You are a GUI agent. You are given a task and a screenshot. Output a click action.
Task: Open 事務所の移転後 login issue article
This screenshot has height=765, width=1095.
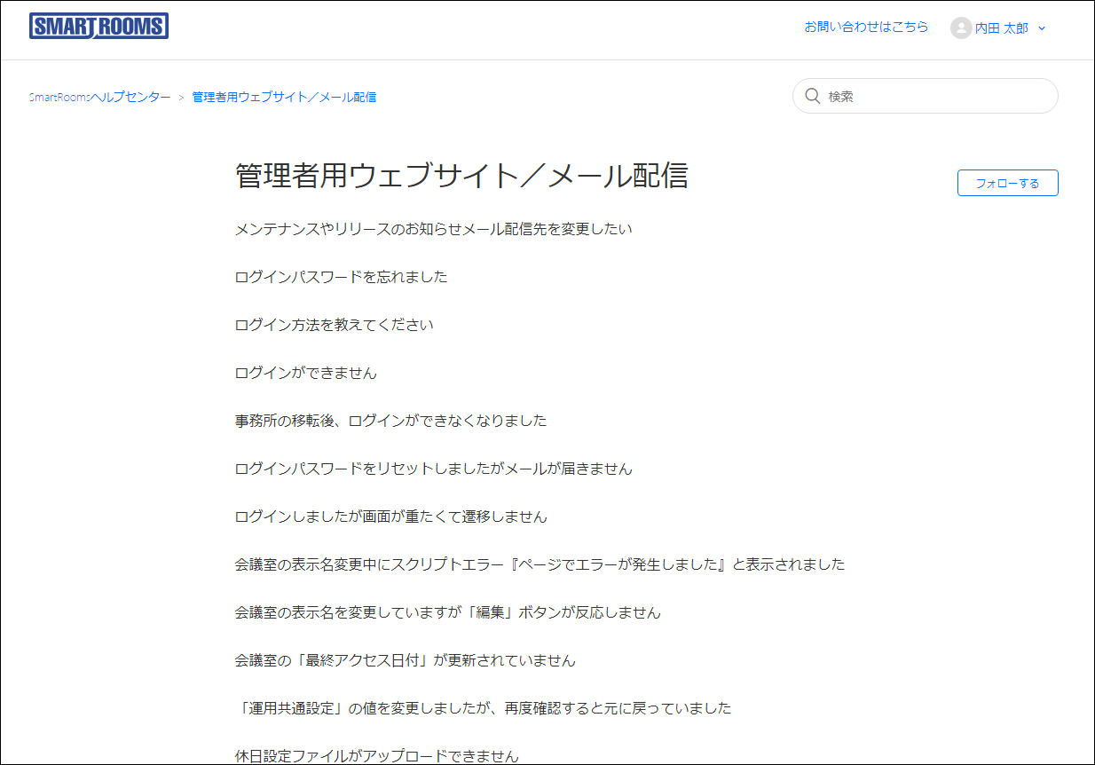(390, 421)
